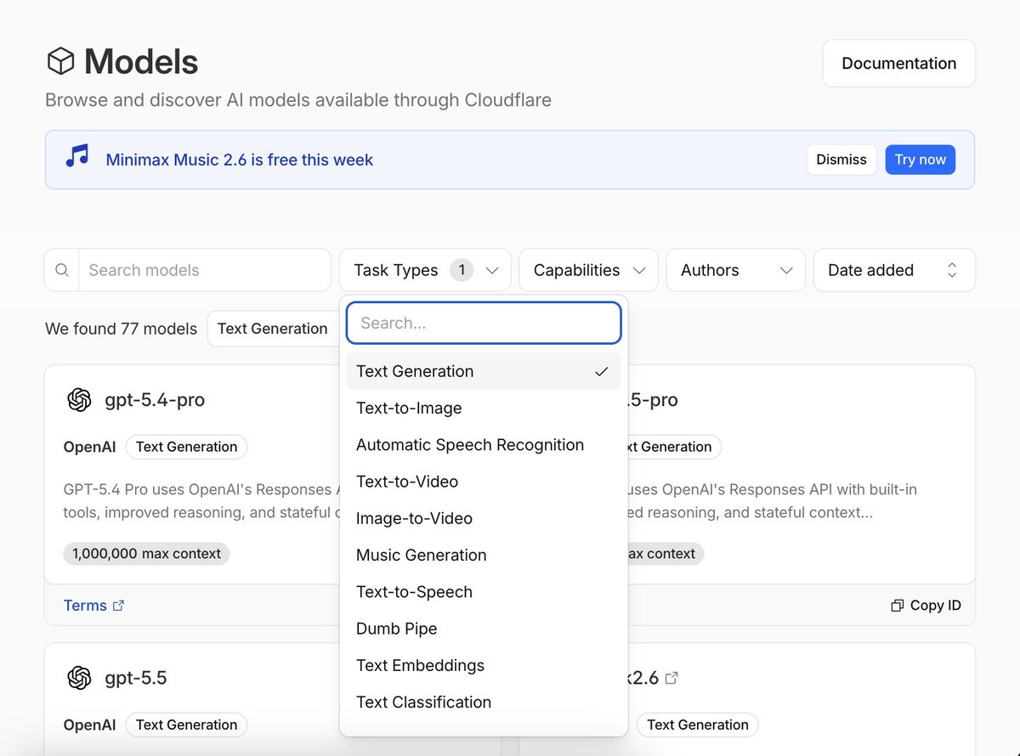Open the Authors filter dropdown
The width and height of the screenshot is (1020, 756).
[735, 270]
